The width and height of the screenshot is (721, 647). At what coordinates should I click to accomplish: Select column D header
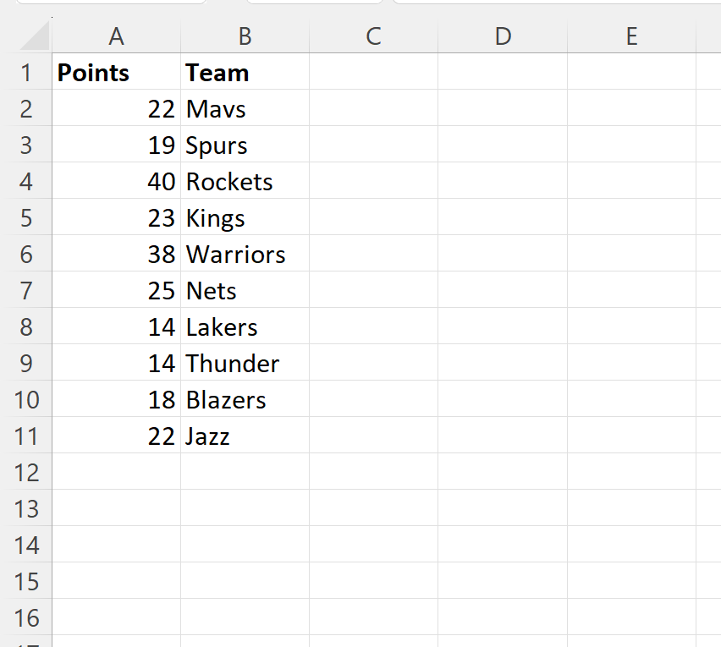point(503,36)
